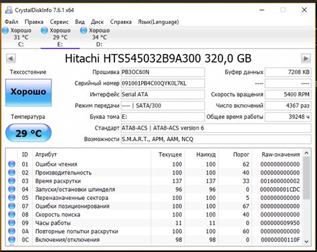
Task: Open the Правка menu
Action: click(x=34, y=22)
